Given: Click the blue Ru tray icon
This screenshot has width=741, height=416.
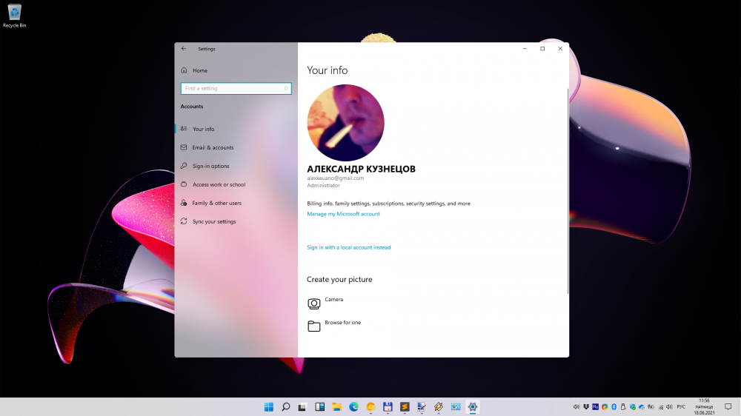Looking at the screenshot, I should coord(596,406).
